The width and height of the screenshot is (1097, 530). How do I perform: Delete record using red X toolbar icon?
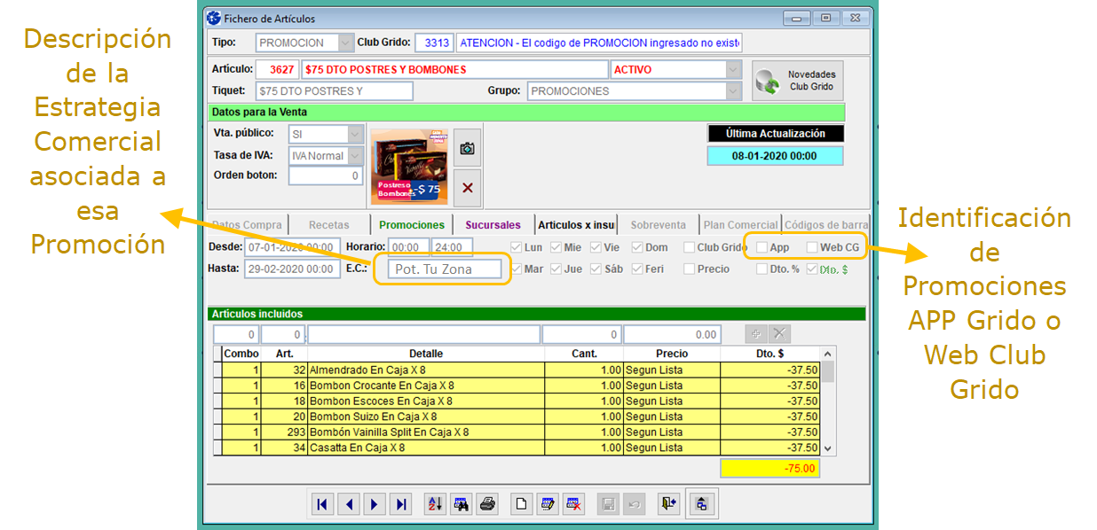pos(573,504)
